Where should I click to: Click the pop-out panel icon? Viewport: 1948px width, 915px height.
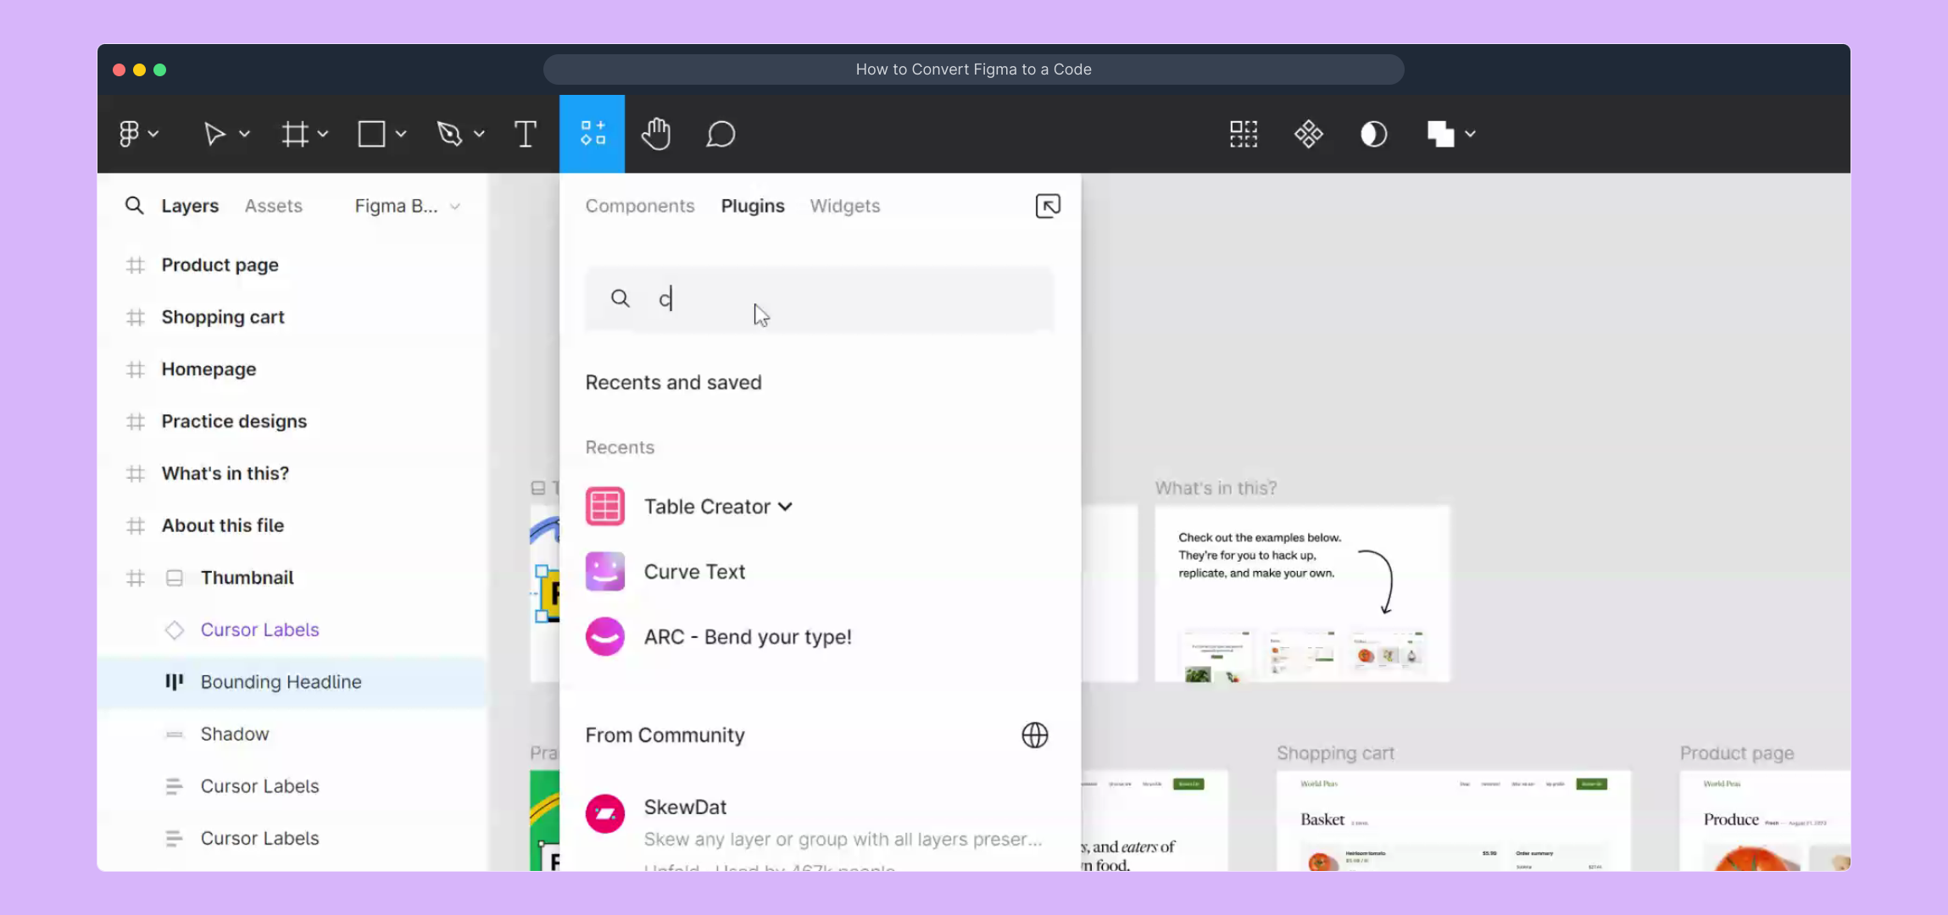point(1048,206)
